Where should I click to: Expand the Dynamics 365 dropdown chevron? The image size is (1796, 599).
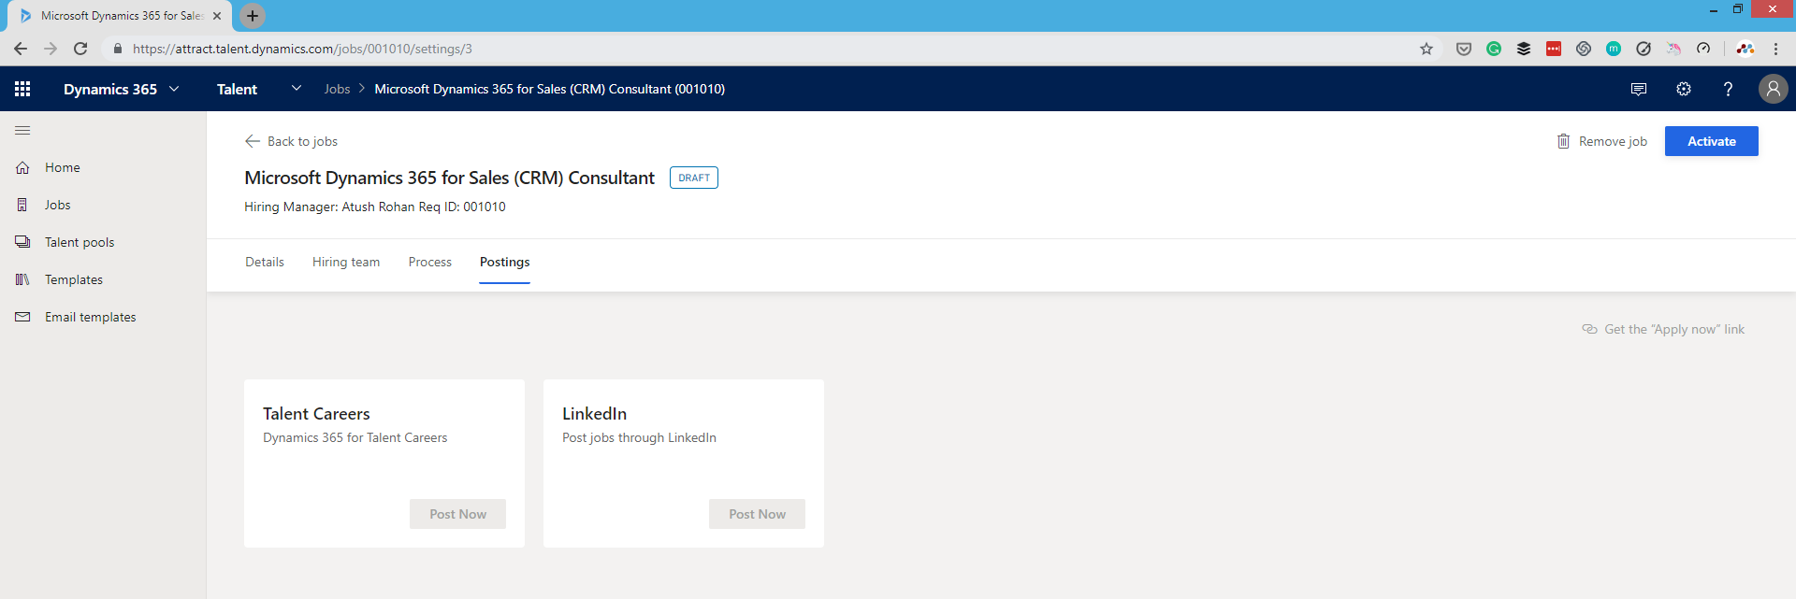[174, 89]
